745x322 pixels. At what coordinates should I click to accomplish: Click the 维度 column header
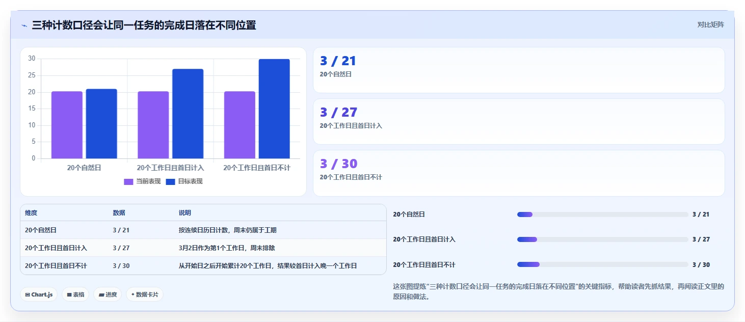tap(31, 213)
